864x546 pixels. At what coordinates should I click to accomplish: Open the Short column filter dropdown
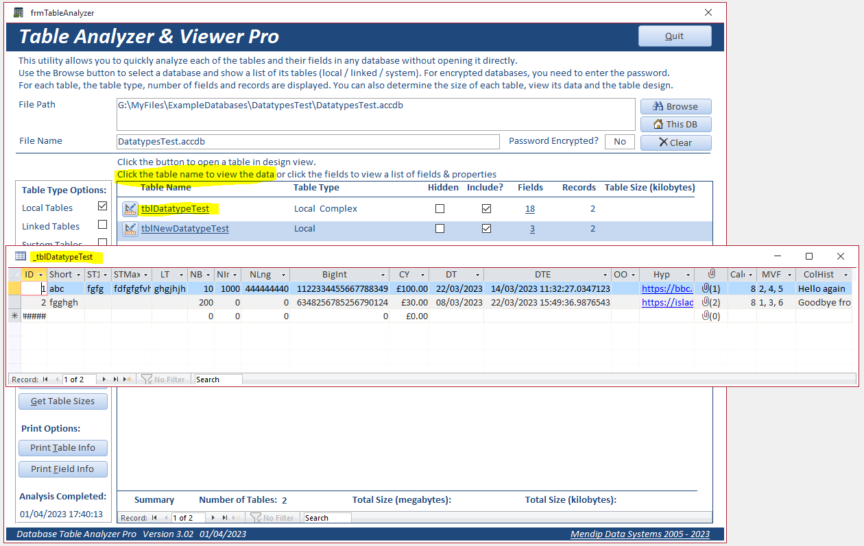pyautogui.click(x=79, y=274)
